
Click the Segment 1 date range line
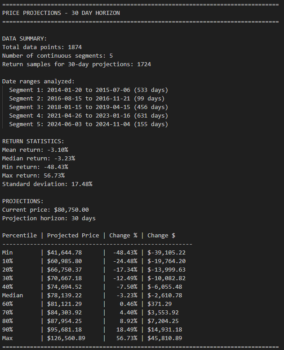click(89, 90)
